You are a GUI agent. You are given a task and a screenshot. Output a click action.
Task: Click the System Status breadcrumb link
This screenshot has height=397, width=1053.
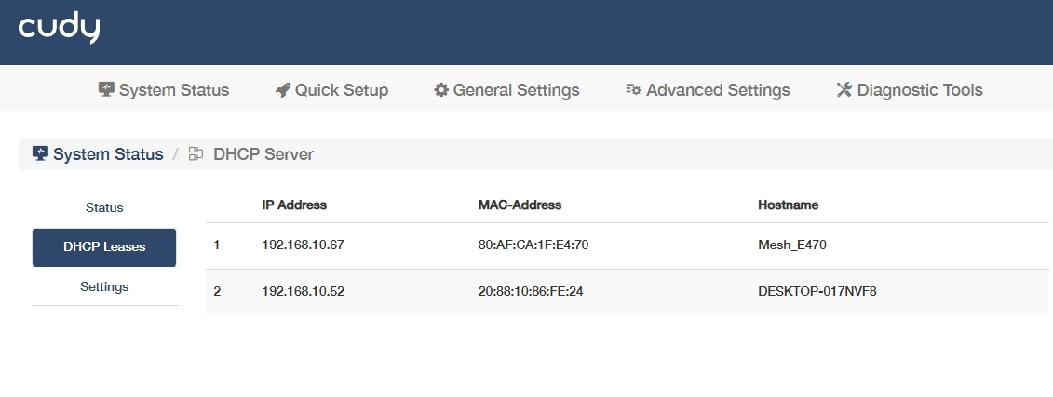108,154
